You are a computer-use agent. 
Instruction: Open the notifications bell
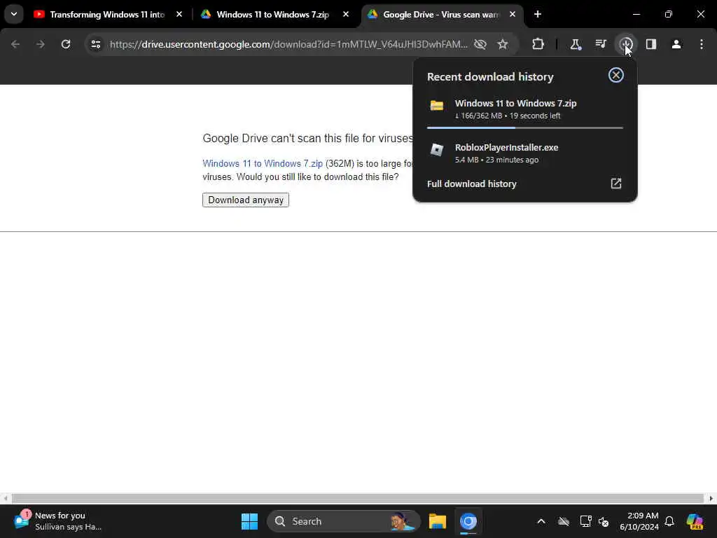click(669, 521)
